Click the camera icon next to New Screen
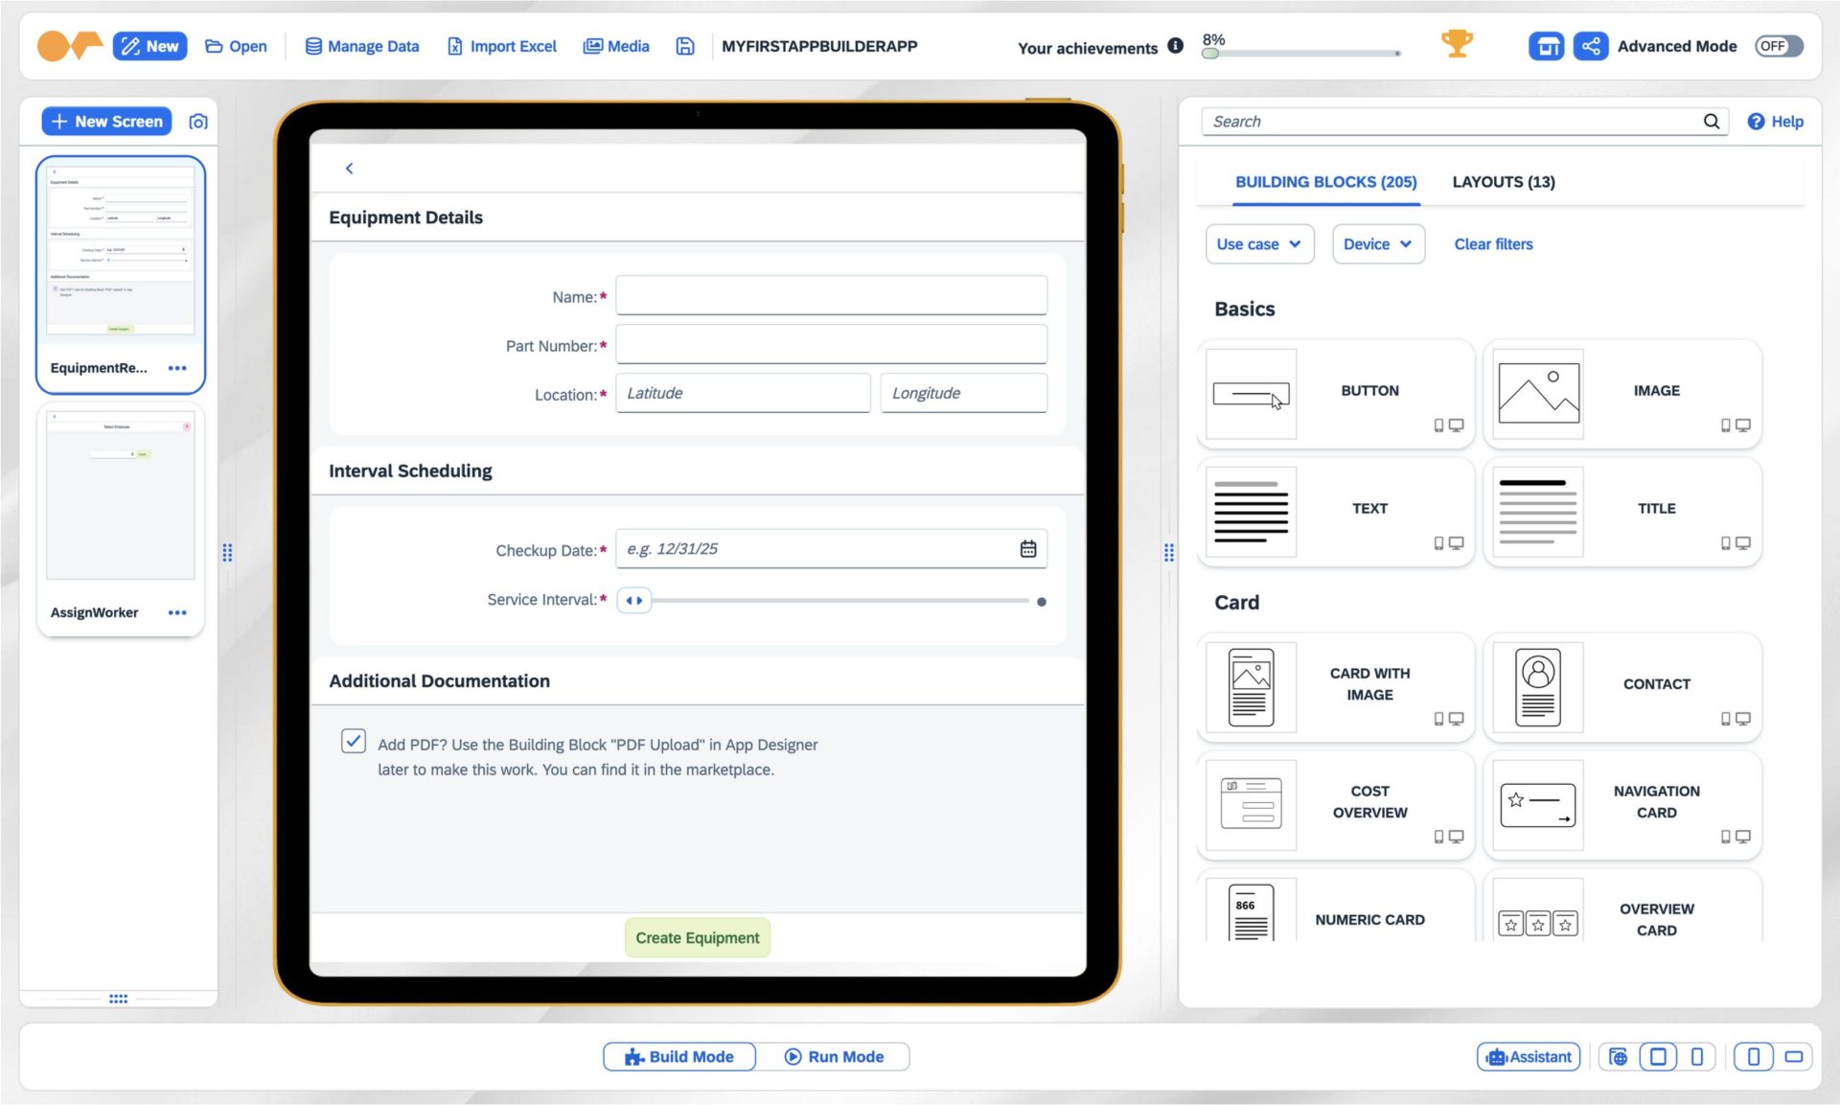1840x1105 pixels. (x=197, y=121)
